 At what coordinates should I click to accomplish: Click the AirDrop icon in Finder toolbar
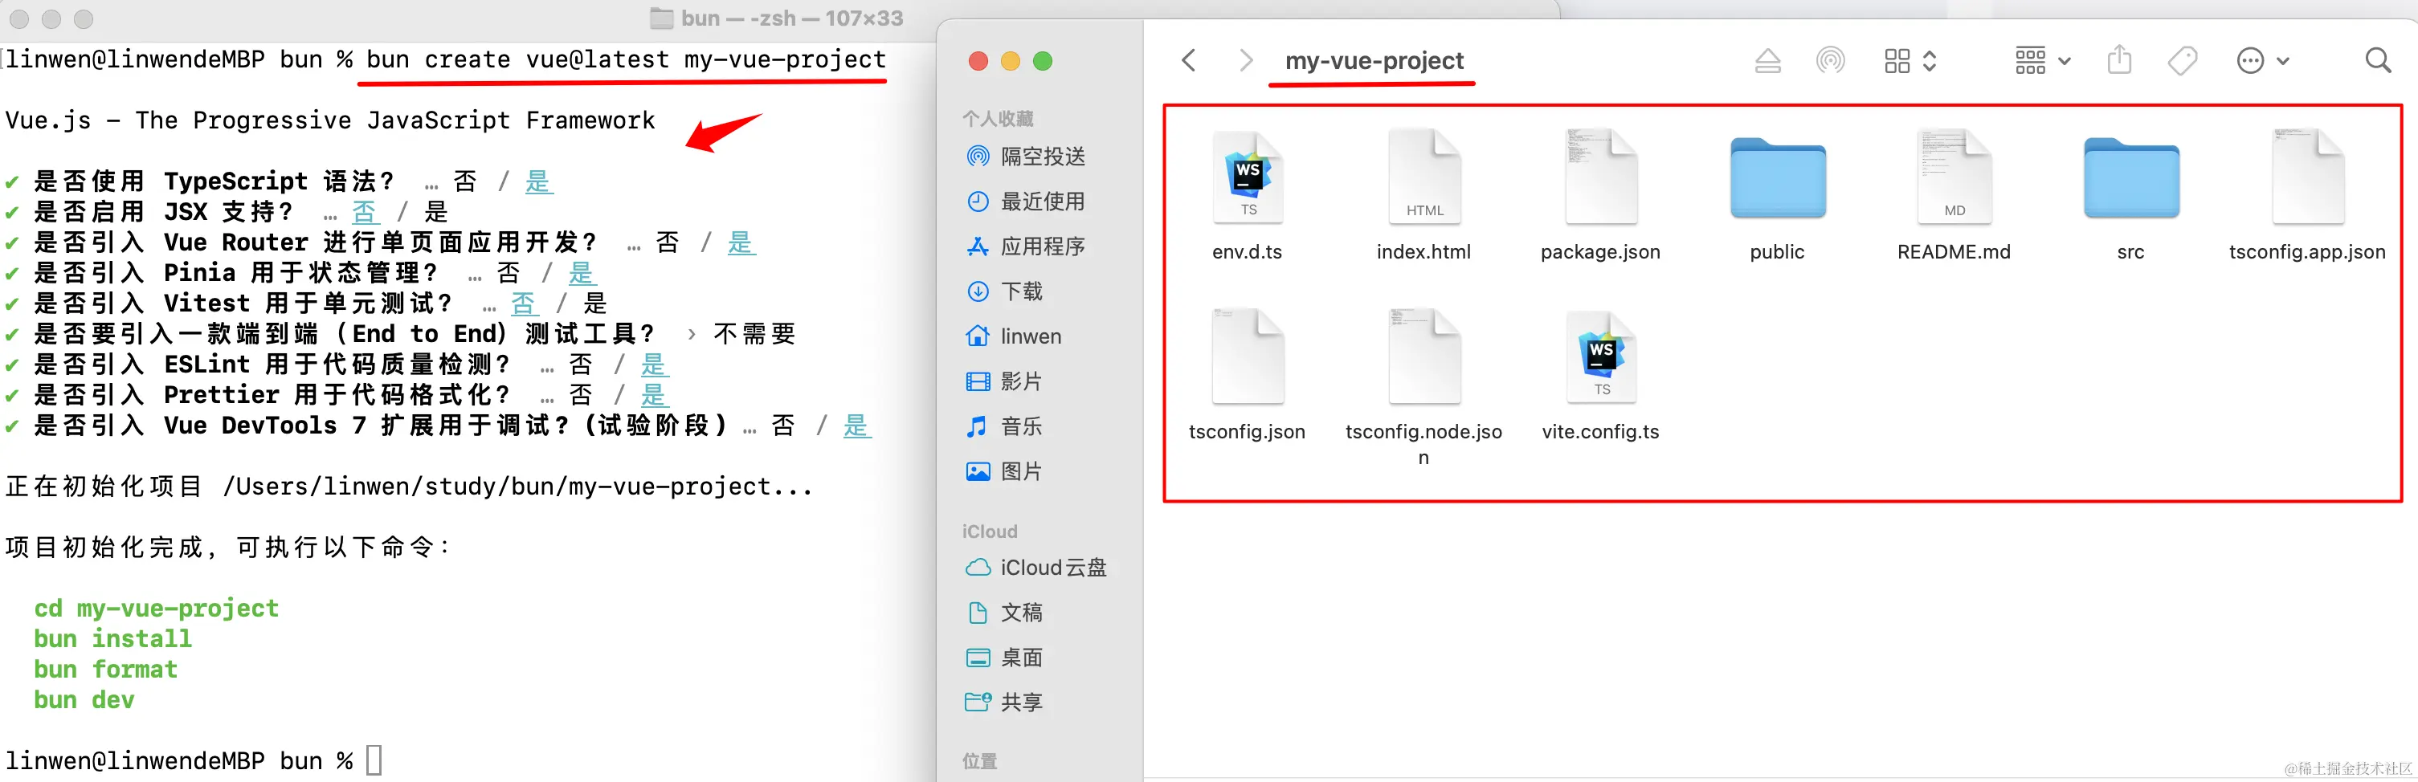point(1829,61)
